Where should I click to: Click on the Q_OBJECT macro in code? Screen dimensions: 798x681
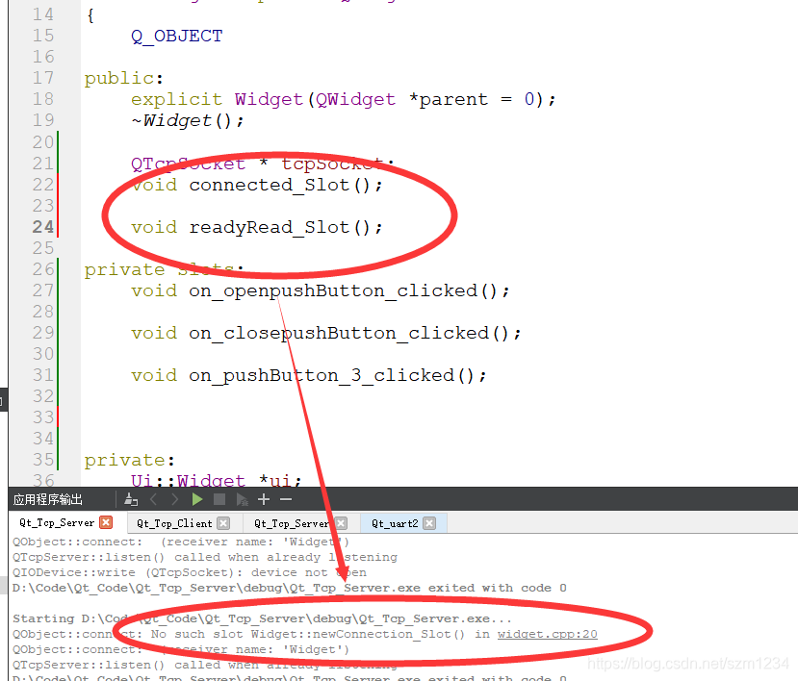[x=176, y=37]
